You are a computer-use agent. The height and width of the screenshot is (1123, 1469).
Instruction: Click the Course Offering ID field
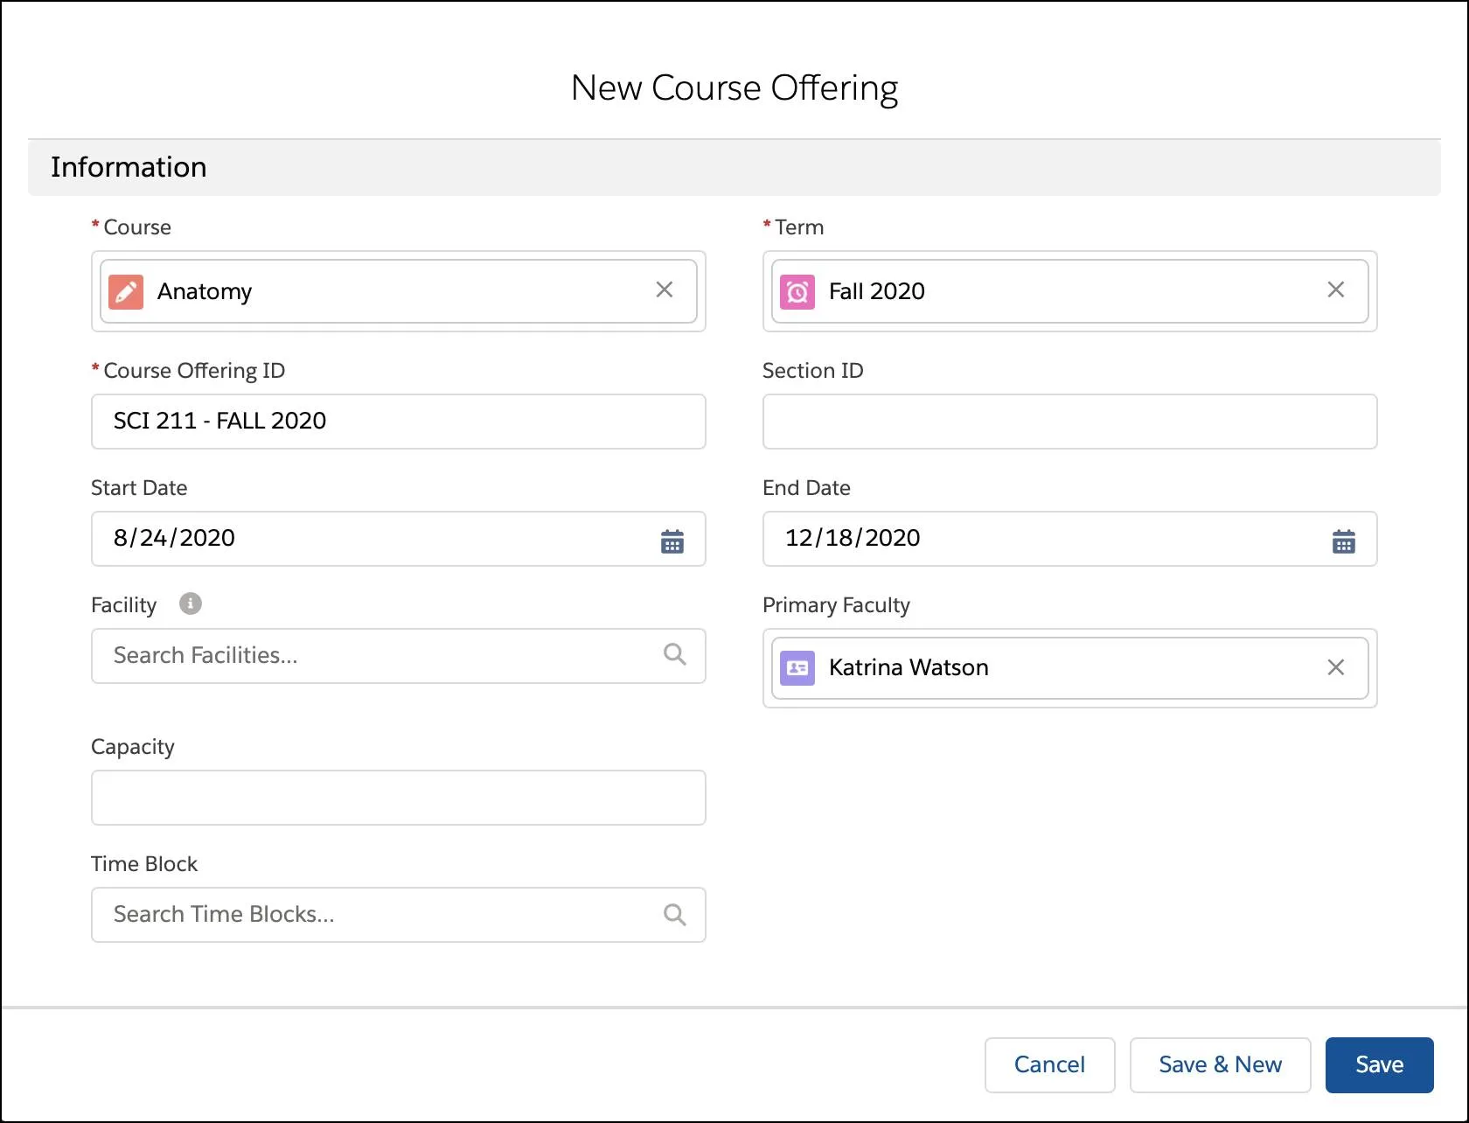tap(398, 421)
